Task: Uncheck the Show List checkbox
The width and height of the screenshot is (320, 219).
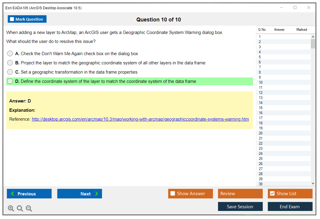Action: [x=272, y=194]
